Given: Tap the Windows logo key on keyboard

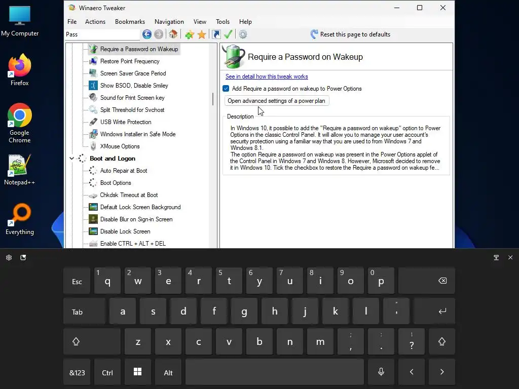Looking at the screenshot, I should click(x=138, y=372).
